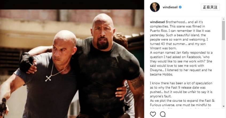This screenshot has height=118, width=226.
Task: Click the black bar above the photo
Action: (x=72, y=5)
